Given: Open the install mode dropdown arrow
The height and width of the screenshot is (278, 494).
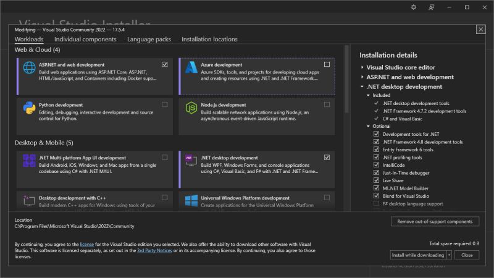Looking at the screenshot, I should [450, 255].
